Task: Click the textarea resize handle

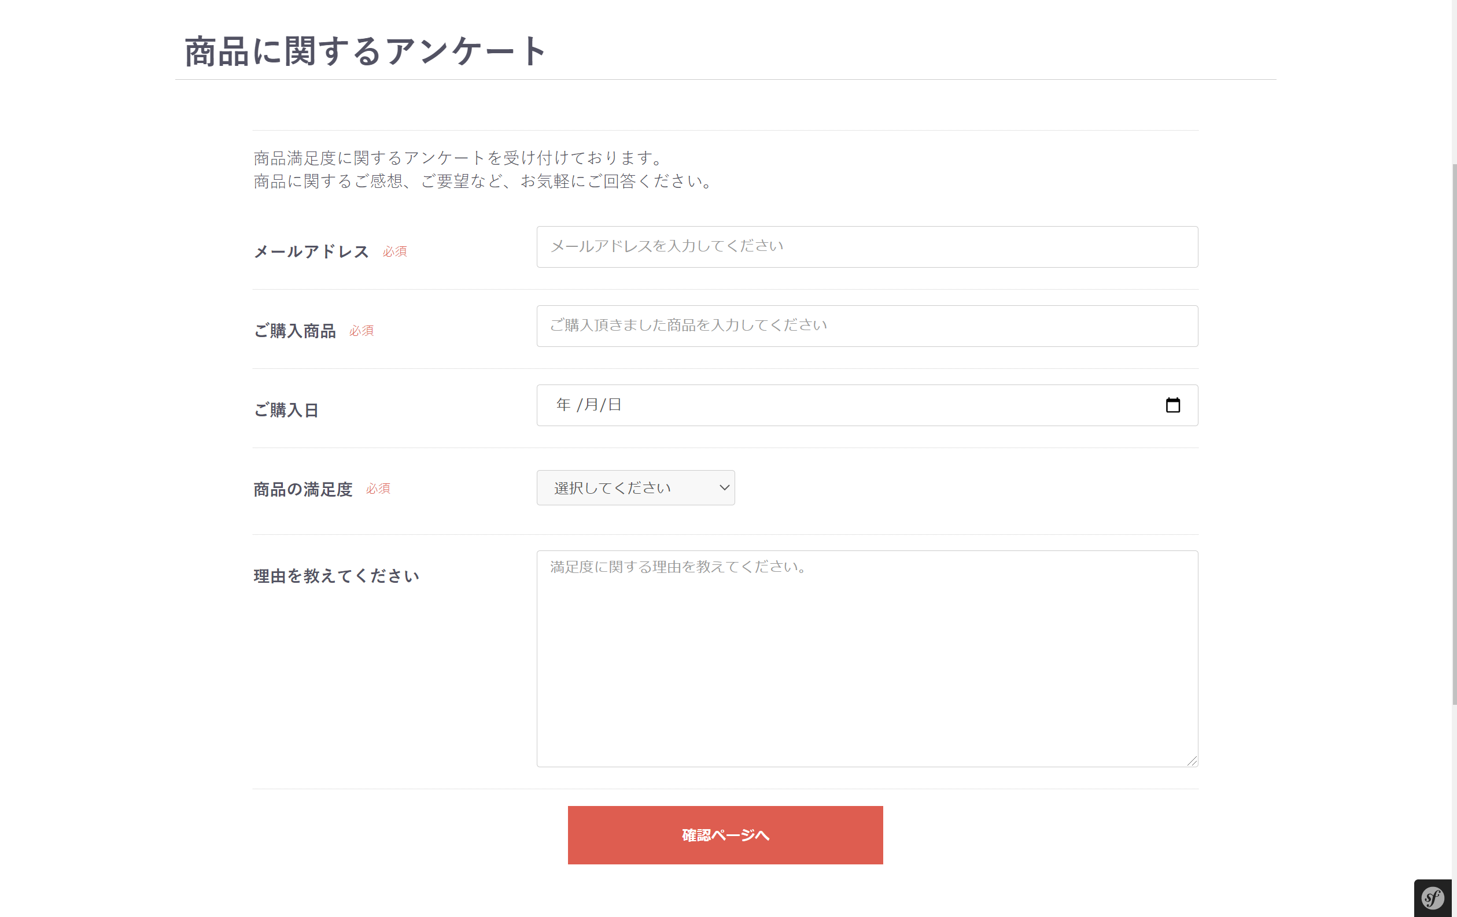Action: [1192, 760]
